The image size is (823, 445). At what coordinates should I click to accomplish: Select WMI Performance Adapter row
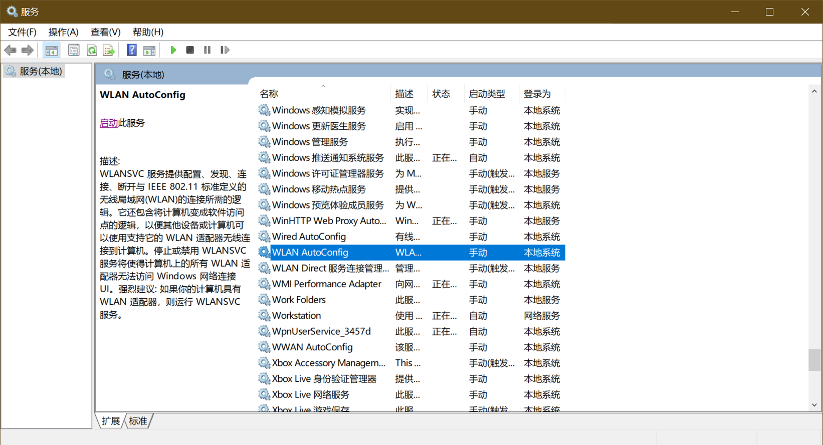click(411, 284)
